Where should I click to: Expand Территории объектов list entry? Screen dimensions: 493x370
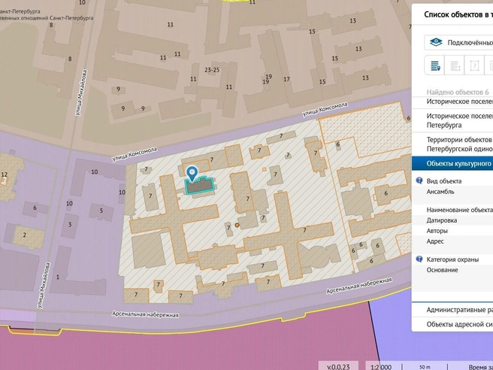click(x=452, y=144)
